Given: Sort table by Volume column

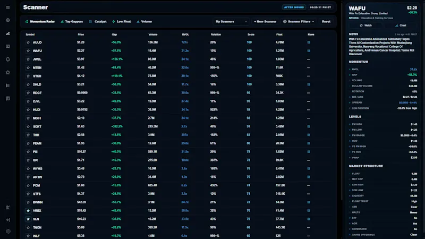Looking at the screenshot, I should point(153,35).
